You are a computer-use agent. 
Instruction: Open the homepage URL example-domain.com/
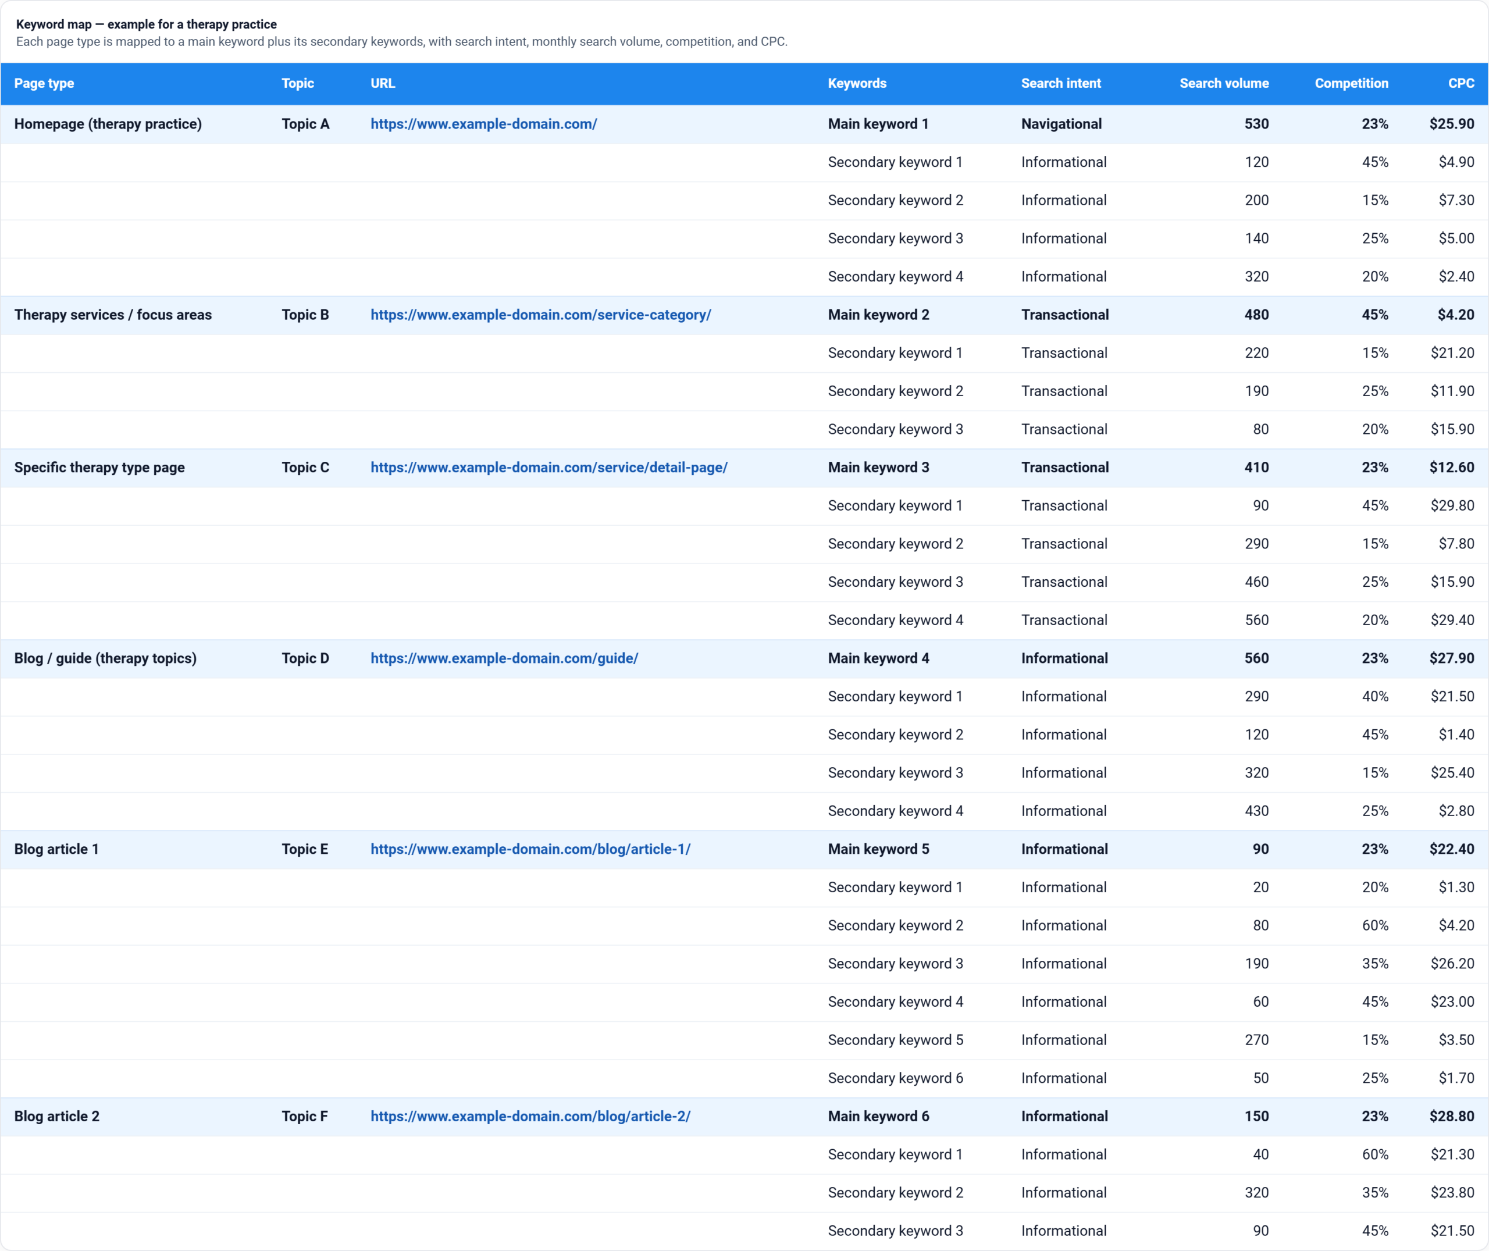(x=483, y=124)
